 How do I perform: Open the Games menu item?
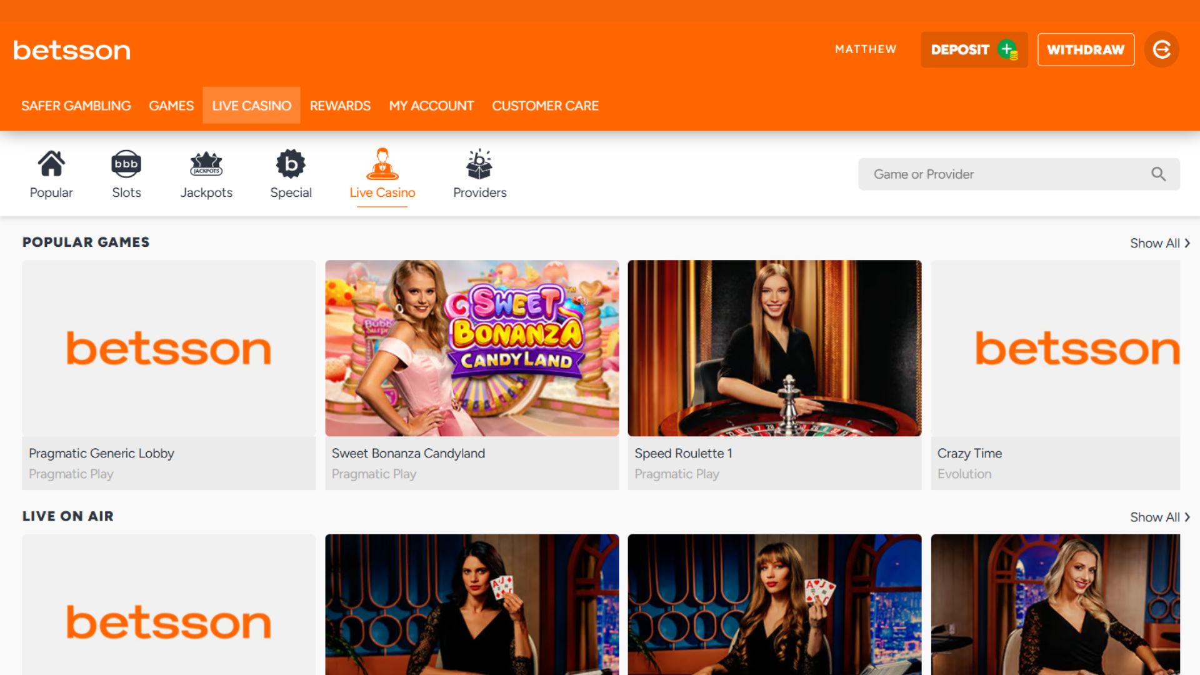coord(171,106)
